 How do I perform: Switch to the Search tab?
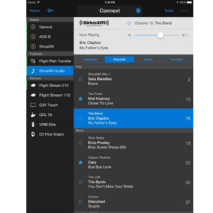[148, 60]
